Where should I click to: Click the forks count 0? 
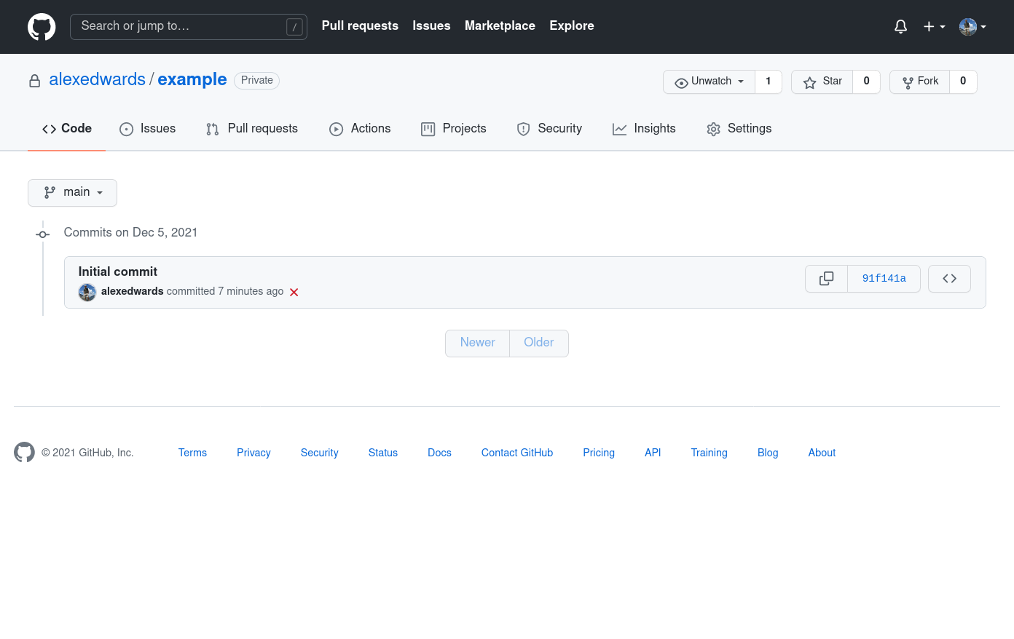963,82
